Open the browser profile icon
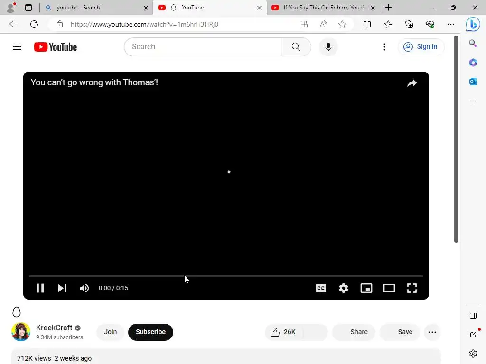The width and height of the screenshot is (486, 364). (11, 8)
